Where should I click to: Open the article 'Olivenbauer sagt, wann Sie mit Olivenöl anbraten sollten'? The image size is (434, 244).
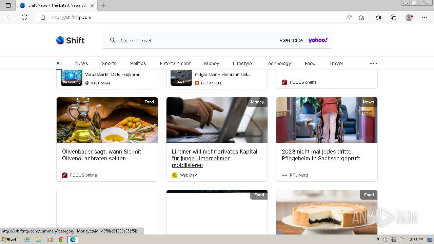pyautogui.click(x=102, y=155)
